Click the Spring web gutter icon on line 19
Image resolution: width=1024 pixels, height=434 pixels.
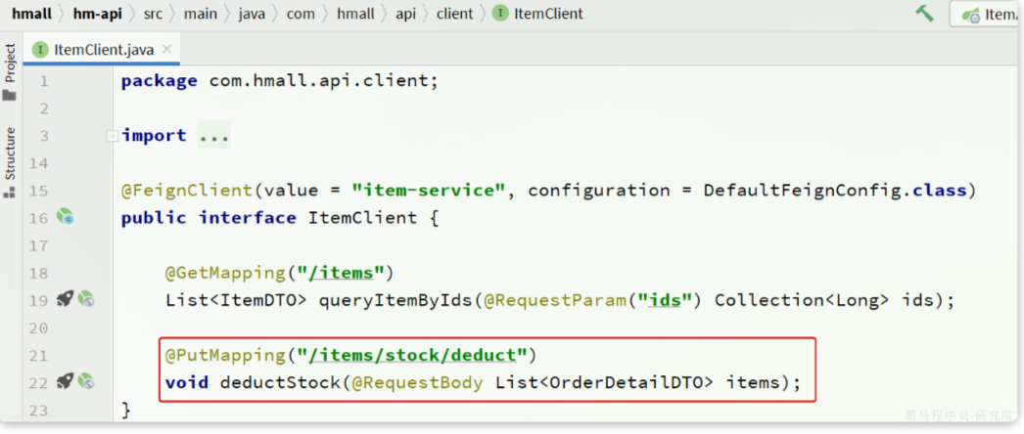[86, 299]
